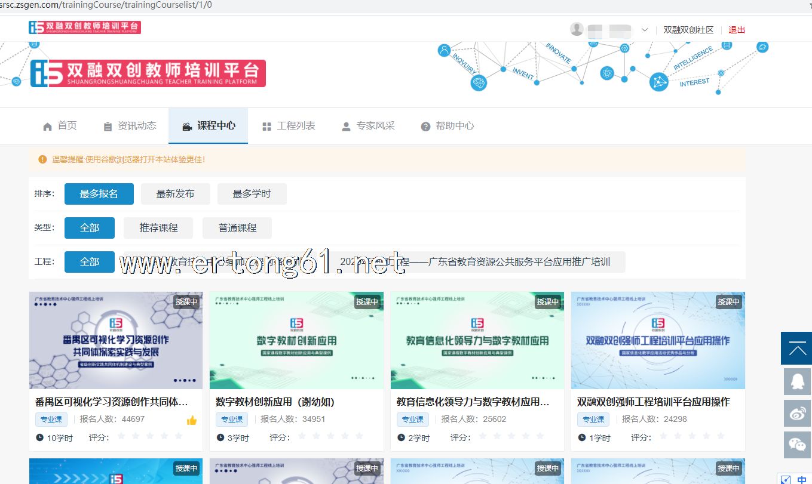Click the 退出 logout link
812x484 pixels.
737,30
